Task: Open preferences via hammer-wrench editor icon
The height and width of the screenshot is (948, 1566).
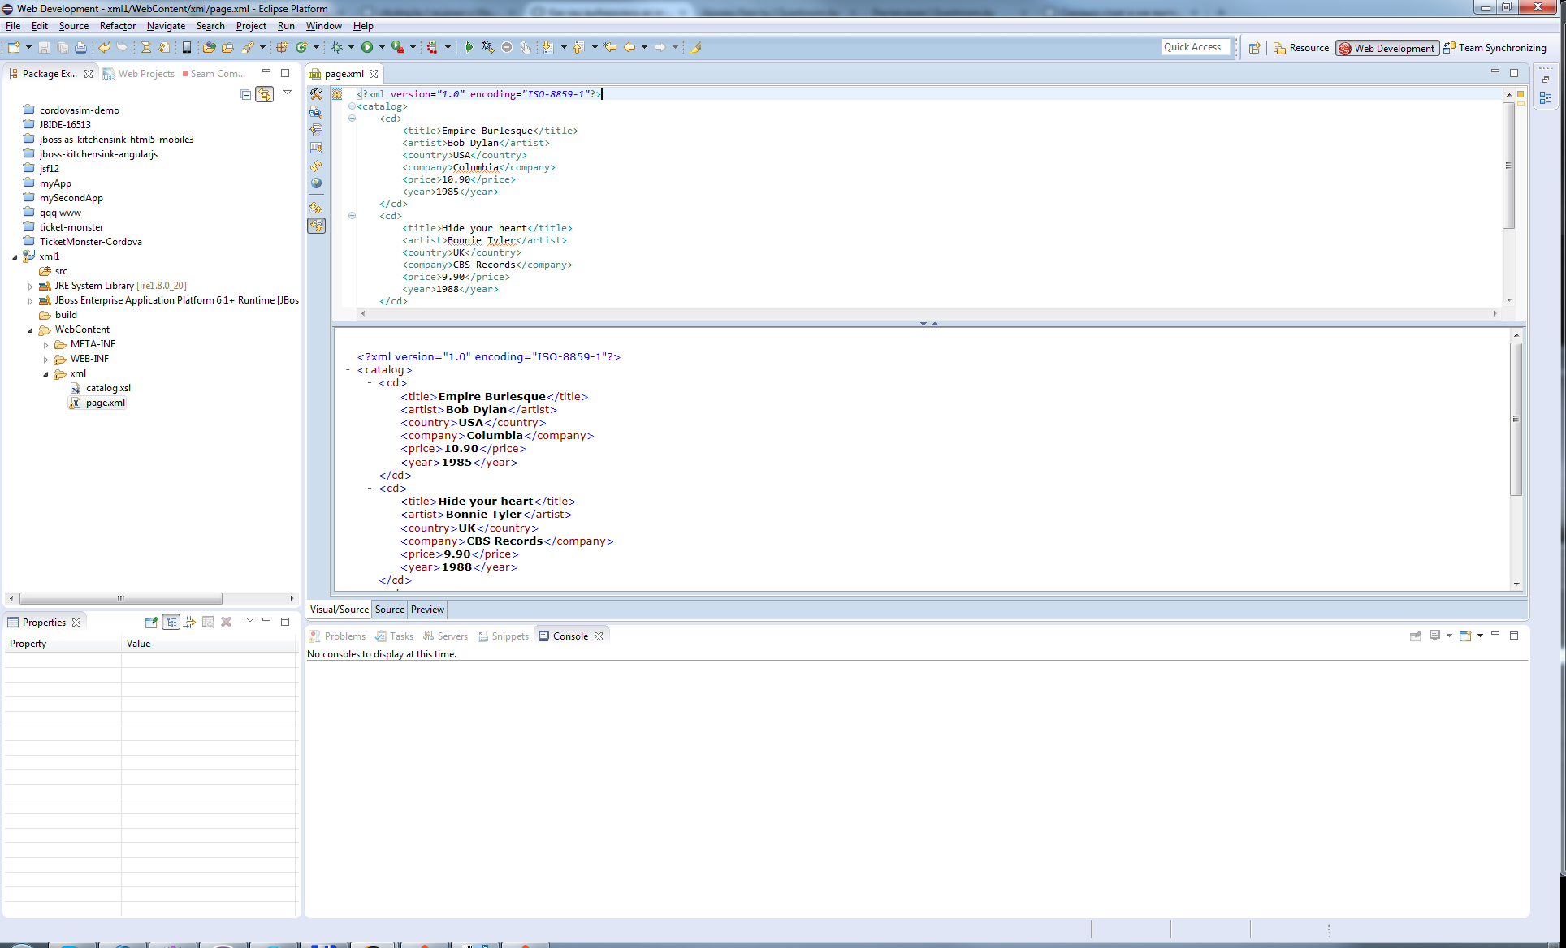Action: [316, 94]
